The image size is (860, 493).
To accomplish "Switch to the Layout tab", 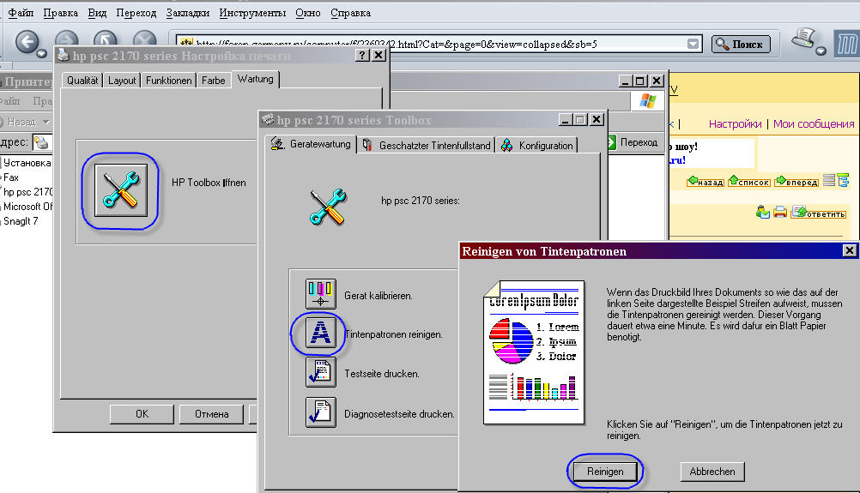I will point(122,81).
